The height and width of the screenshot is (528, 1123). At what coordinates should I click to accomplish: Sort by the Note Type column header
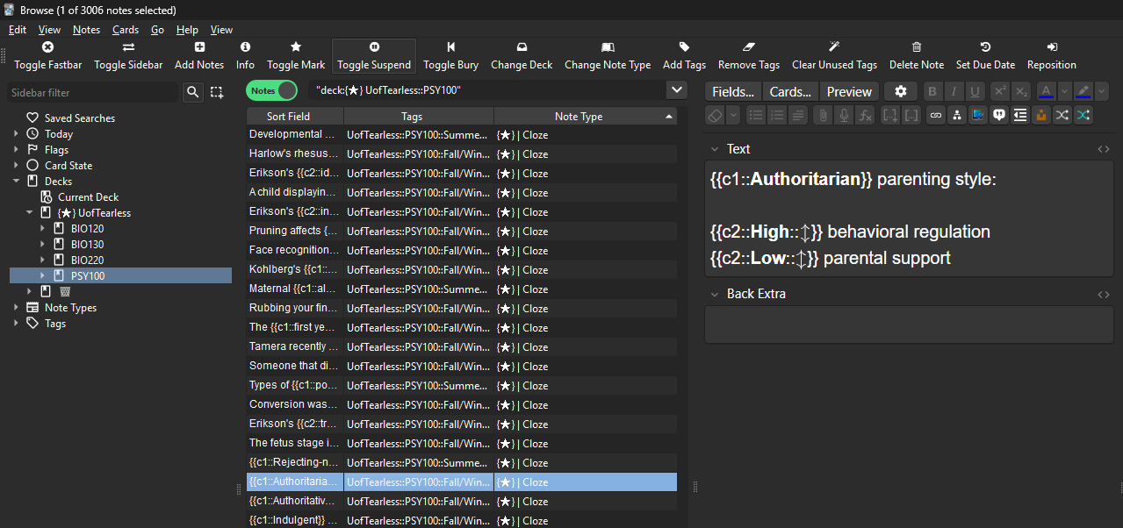tap(586, 117)
